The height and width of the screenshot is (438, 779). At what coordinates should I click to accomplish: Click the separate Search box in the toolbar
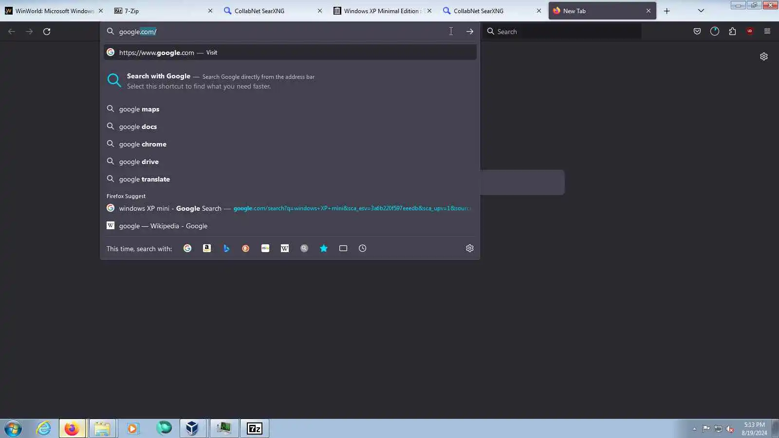[x=562, y=32]
